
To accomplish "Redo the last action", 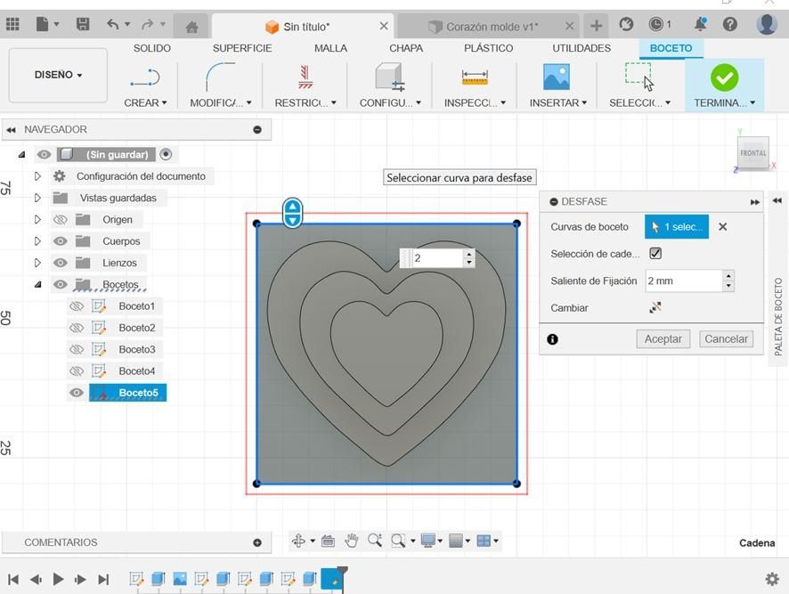I will 148,24.
